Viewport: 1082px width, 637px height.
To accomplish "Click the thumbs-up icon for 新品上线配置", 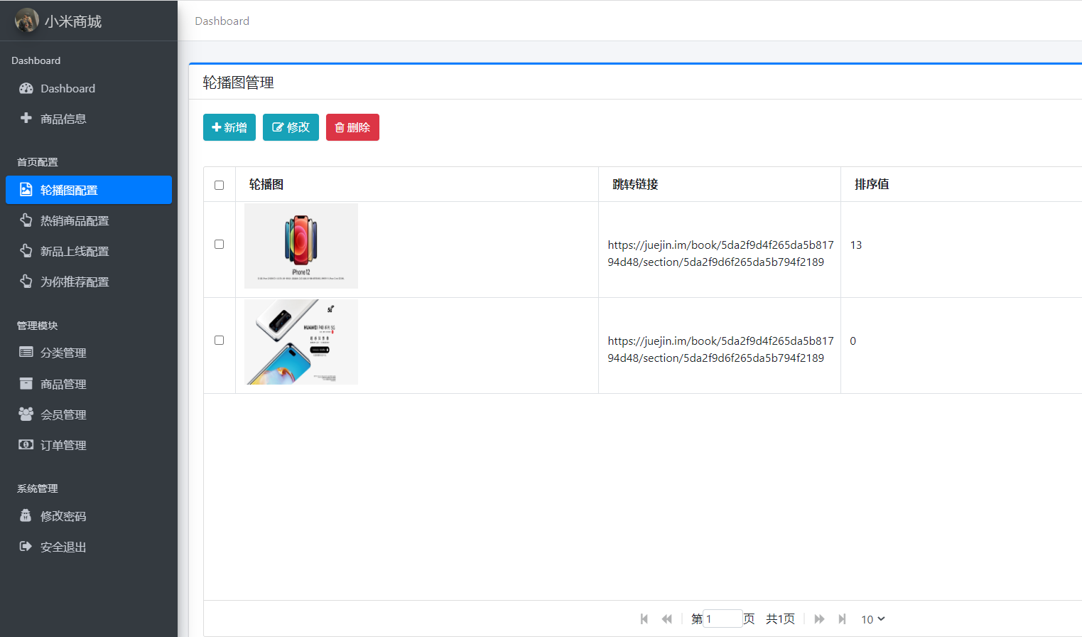I will pyautogui.click(x=26, y=250).
